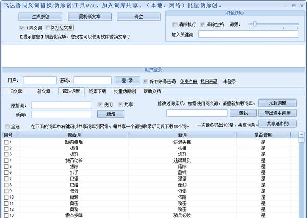Enable the 2.打乱文章 checkbox

[48, 28]
